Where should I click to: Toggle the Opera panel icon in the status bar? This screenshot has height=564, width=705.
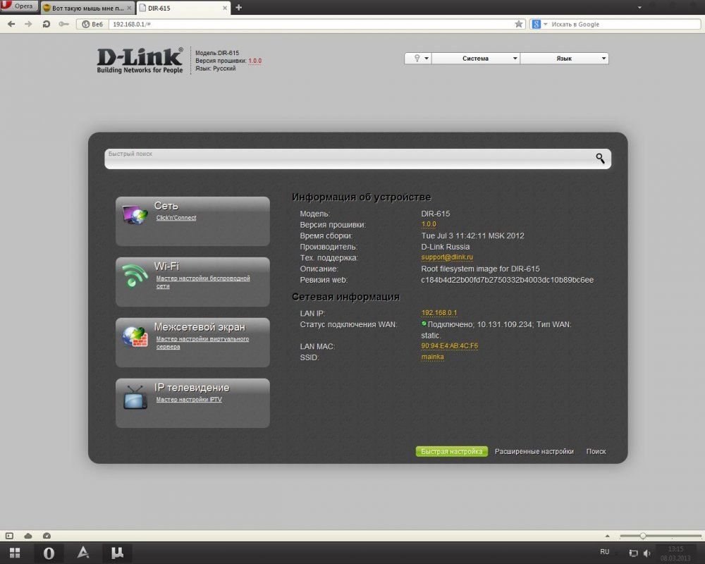click(9, 536)
